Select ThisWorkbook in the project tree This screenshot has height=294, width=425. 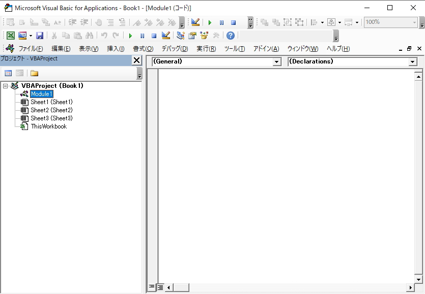point(49,126)
